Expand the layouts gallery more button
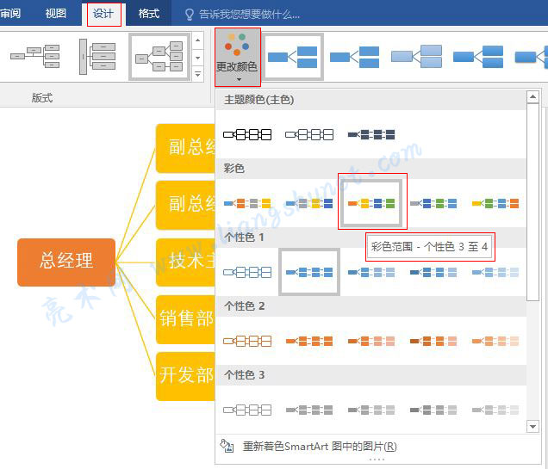548x469 pixels. coord(198,74)
